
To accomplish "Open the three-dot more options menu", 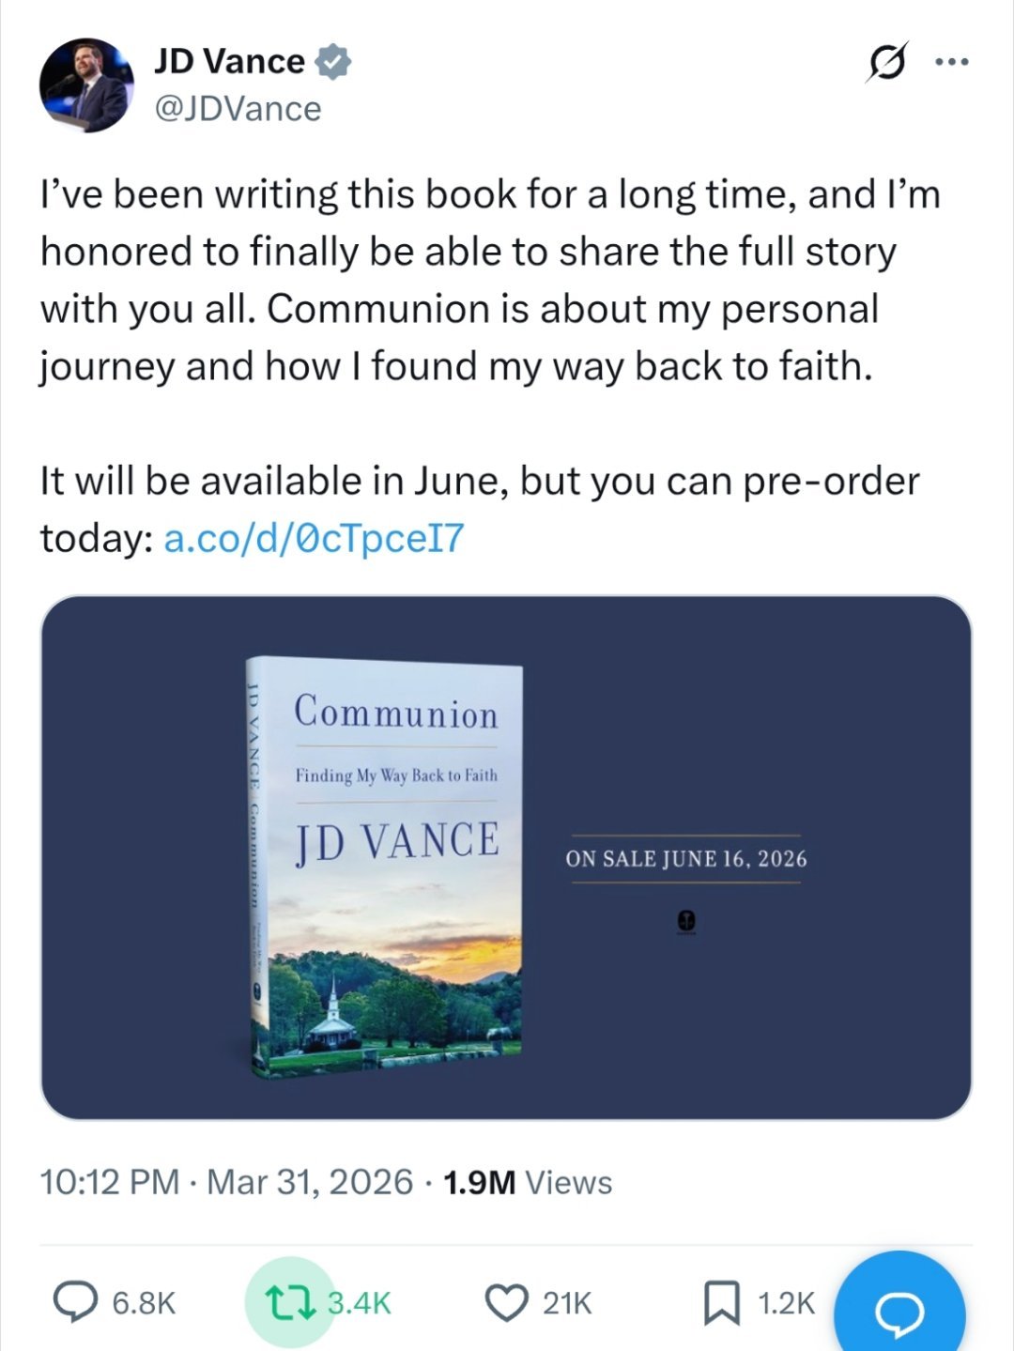I will 951,63.
